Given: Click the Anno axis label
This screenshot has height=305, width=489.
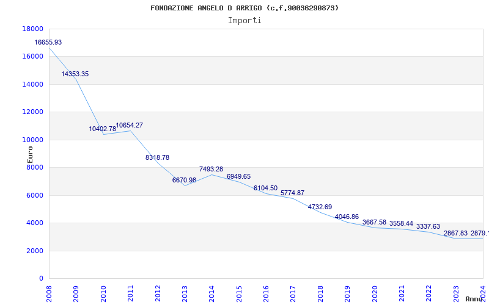Looking at the screenshot, I should 474,299.
